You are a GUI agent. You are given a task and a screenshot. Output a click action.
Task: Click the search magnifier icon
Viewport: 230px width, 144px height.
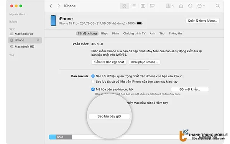(x=217, y=6)
